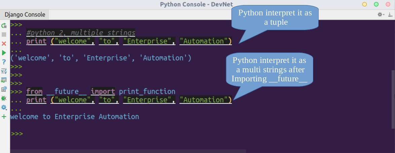Stop the console with the gray square

(x=4, y=34)
